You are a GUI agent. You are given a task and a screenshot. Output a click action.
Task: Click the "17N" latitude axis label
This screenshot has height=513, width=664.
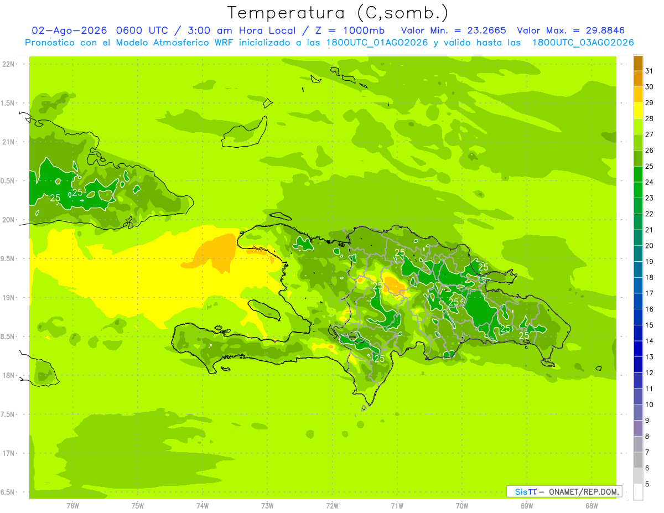pyautogui.click(x=8, y=453)
